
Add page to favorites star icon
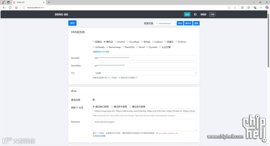(235, 7)
